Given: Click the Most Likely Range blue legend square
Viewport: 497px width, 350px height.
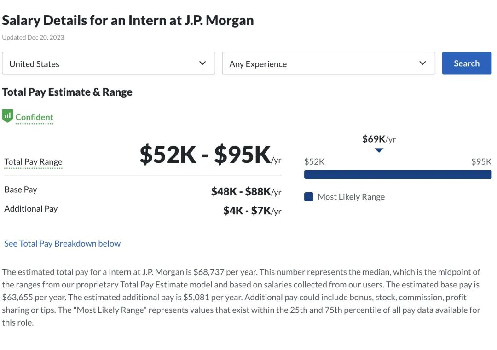Looking at the screenshot, I should (x=309, y=197).
